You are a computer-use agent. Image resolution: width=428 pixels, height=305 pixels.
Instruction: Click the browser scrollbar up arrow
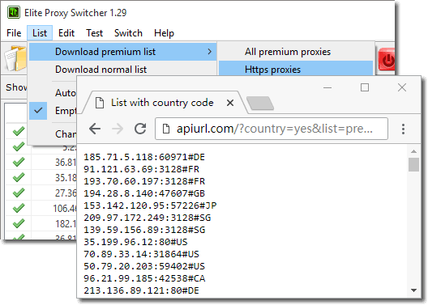pos(413,151)
